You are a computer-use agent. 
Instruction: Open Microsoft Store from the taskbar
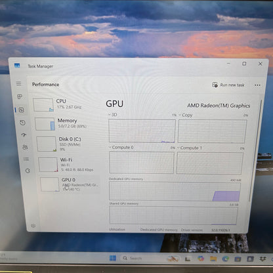238,259
